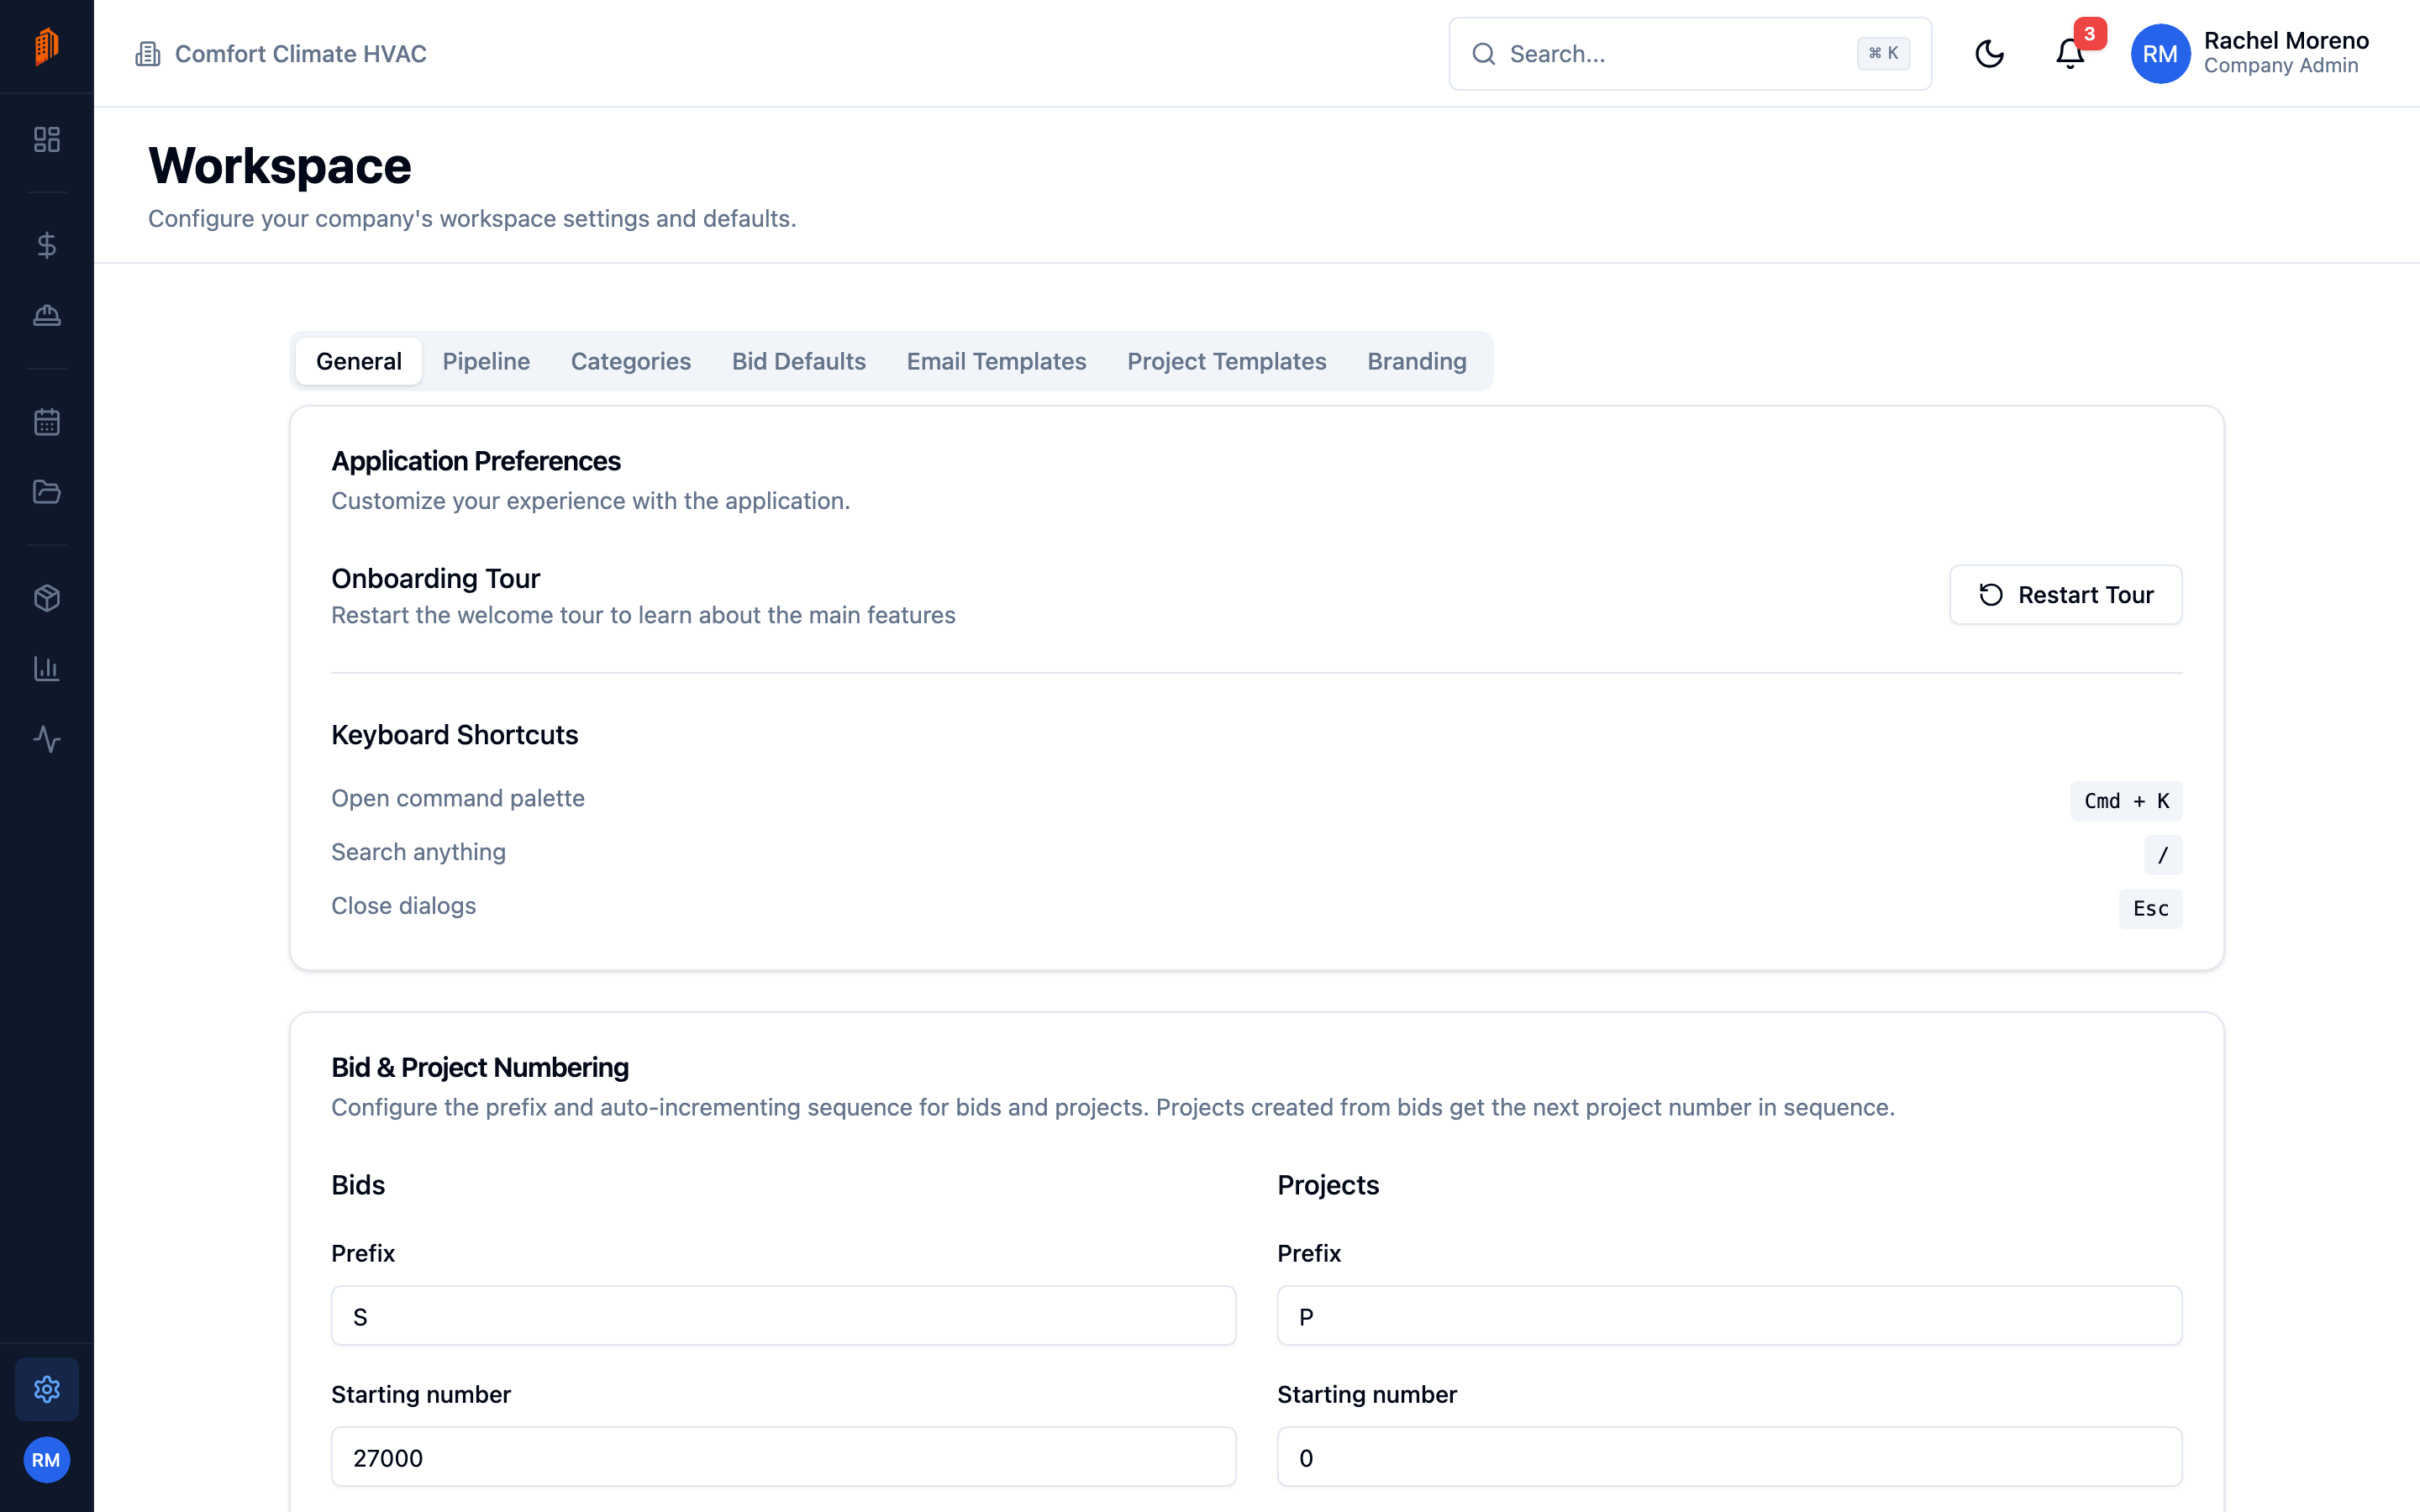Click the Projects Starting number field
The image size is (2420, 1512).
[1729, 1457]
